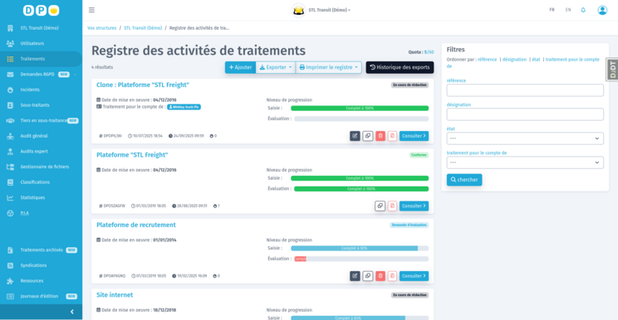Viewport: 618px width, 320px height.
Task: Delete the Plateforme de recrutement treatment
Action: click(x=380, y=276)
